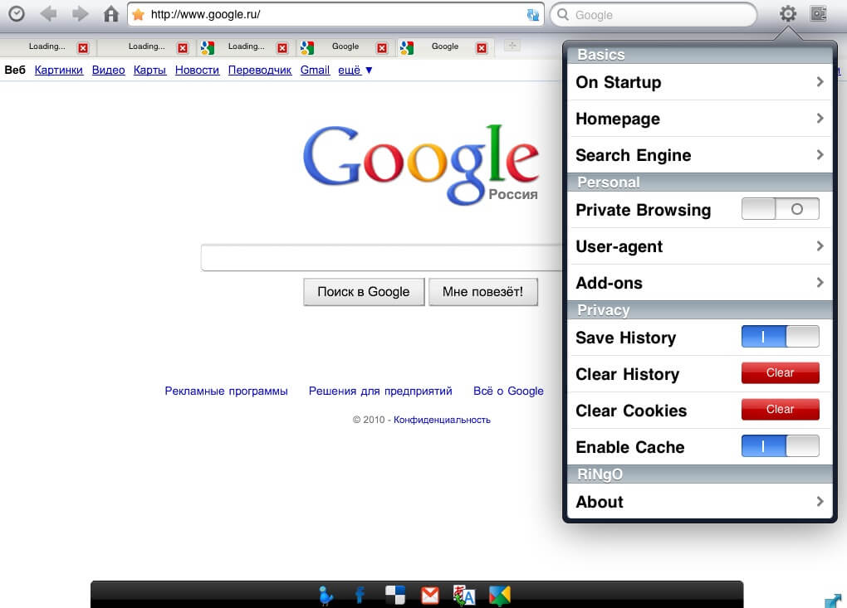847x608 pixels.
Task: Go forward with the right arrow
Action: point(80,14)
